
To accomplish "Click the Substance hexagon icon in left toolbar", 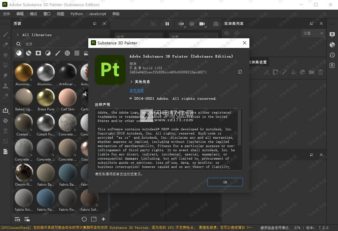I will pos(5,121).
